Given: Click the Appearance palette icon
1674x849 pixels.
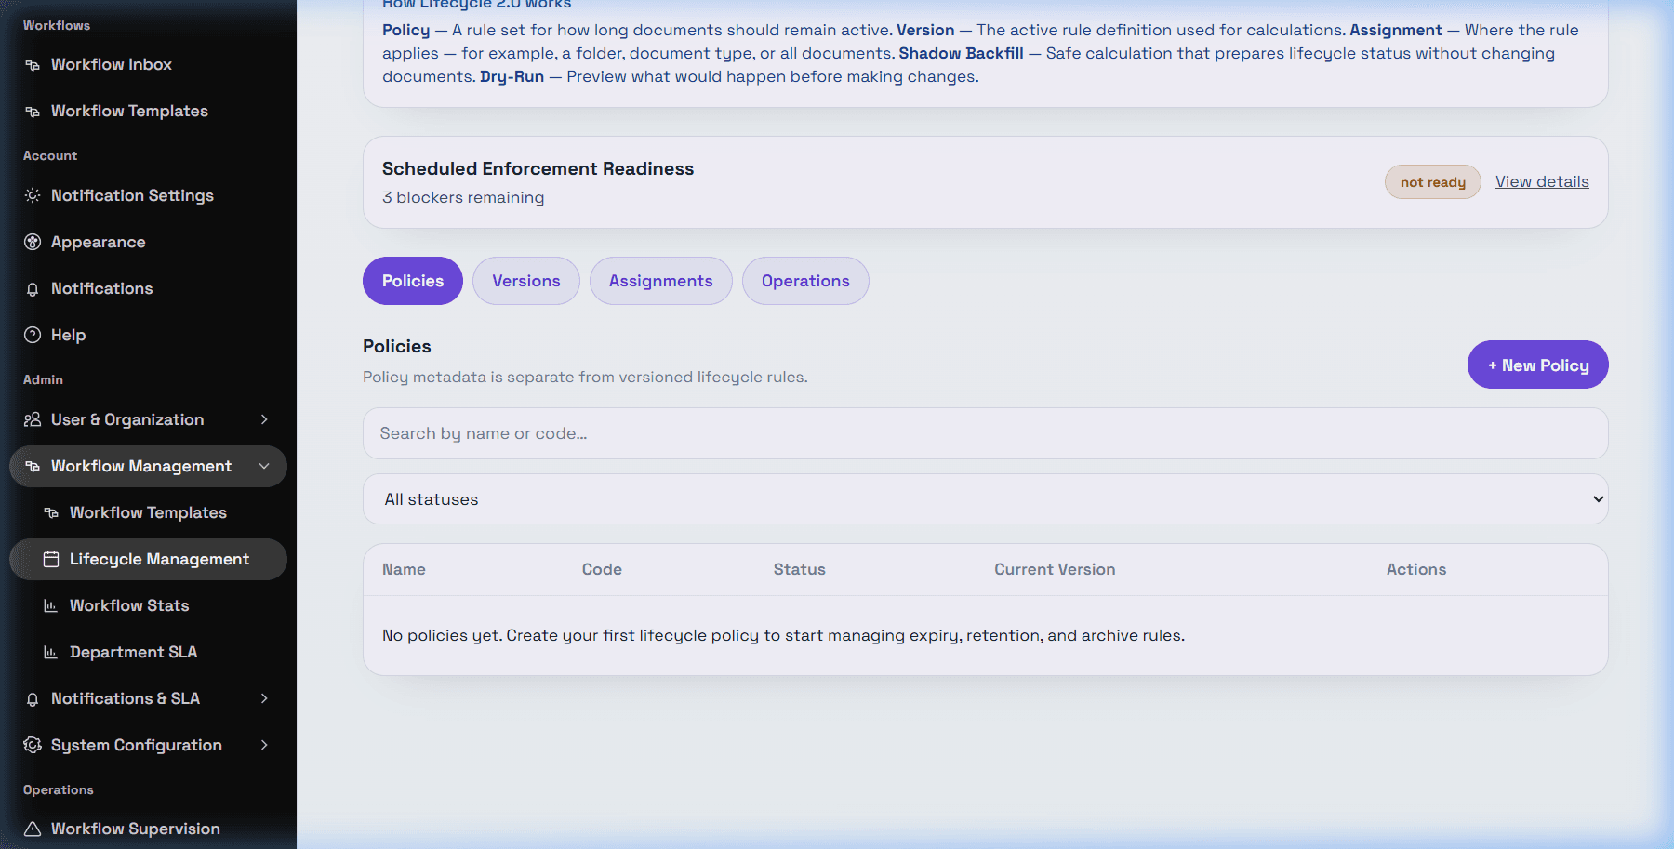Looking at the screenshot, I should [33, 242].
